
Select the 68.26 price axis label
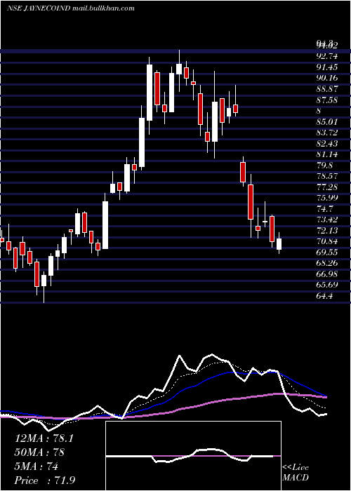(326, 263)
